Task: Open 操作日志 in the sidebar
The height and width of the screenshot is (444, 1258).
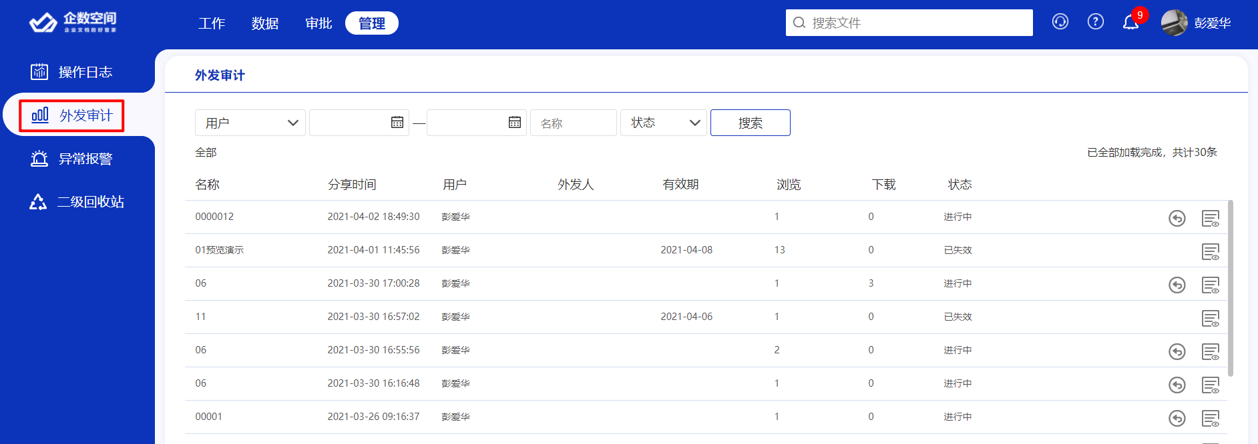Action: [x=71, y=72]
